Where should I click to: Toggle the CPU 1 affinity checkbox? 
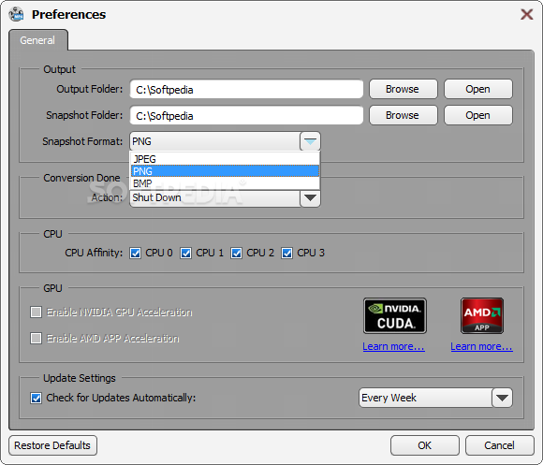185,254
